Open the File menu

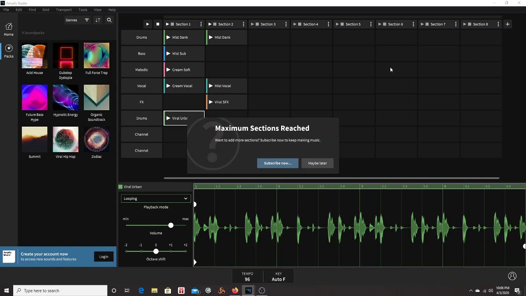pyautogui.click(x=6, y=9)
